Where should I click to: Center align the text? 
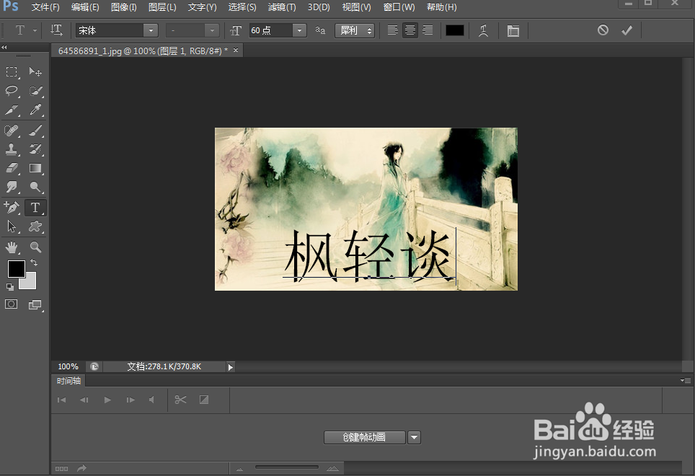[x=410, y=30]
